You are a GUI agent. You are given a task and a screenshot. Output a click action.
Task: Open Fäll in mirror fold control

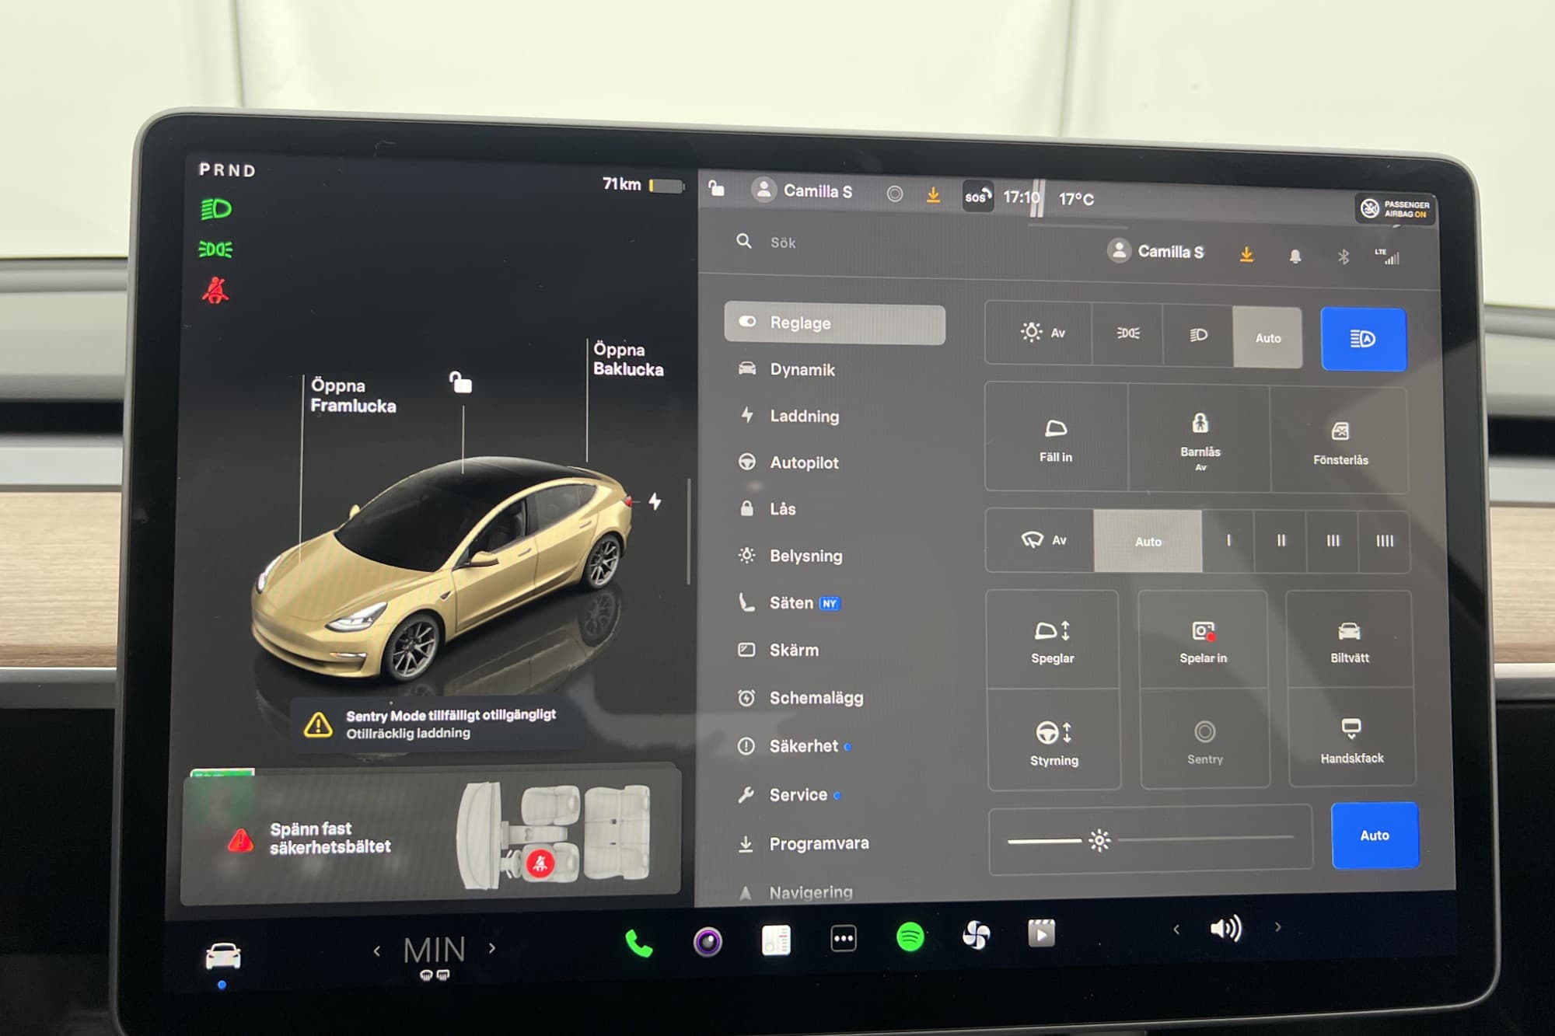(x=1056, y=438)
